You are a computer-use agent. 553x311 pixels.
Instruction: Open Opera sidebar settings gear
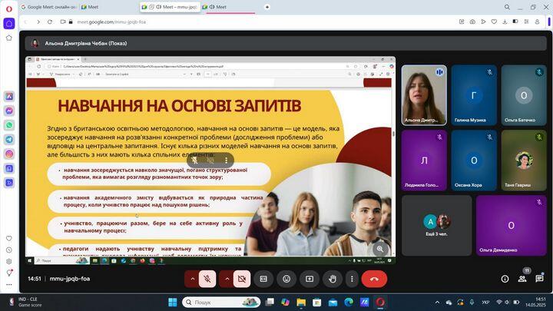(x=9, y=261)
